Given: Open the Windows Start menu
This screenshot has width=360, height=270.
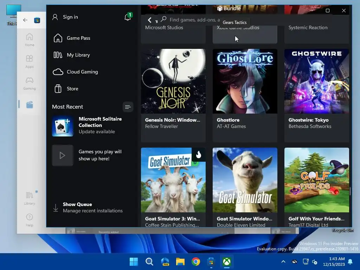Looking at the screenshot, I should (134, 262).
